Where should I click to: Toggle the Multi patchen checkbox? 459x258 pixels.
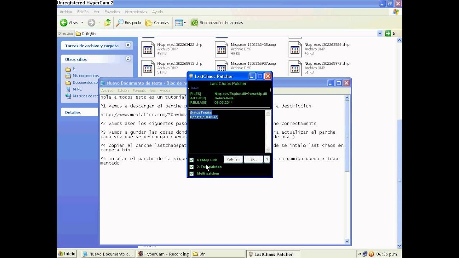[x=191, y=174]
